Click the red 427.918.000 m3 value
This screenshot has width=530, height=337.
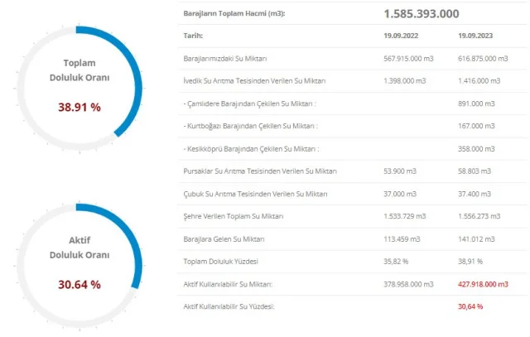[483, 284]
